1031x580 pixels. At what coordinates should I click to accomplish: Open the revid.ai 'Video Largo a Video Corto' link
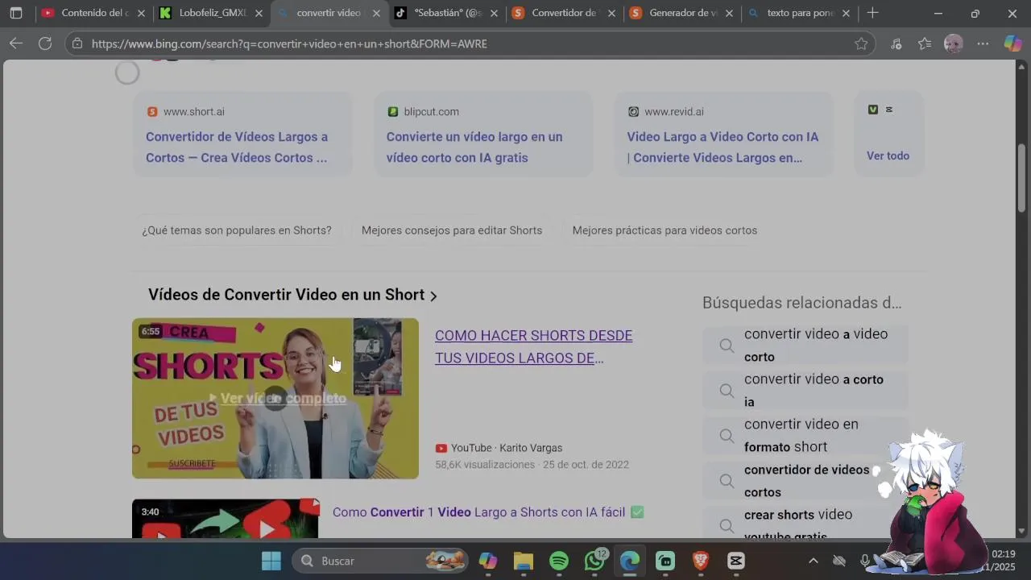coord(723,147)
